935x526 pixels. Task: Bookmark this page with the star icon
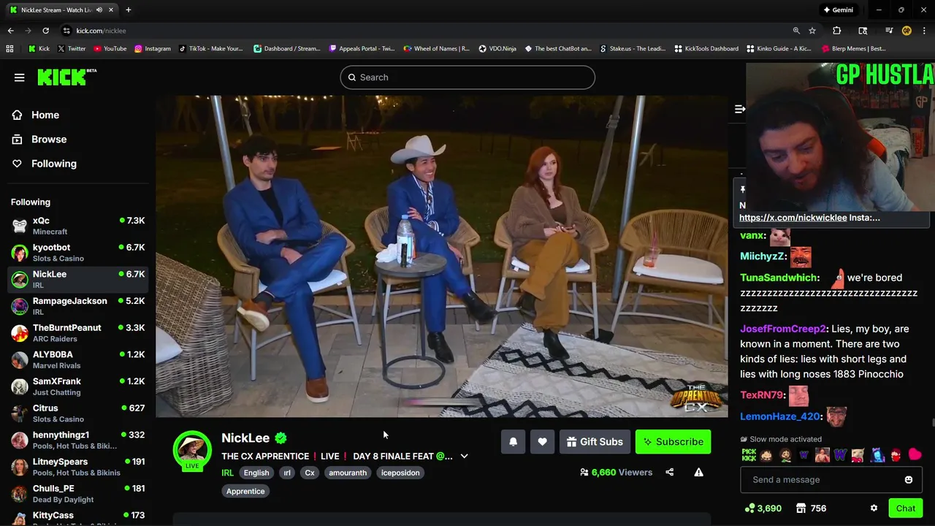[812, 31]
